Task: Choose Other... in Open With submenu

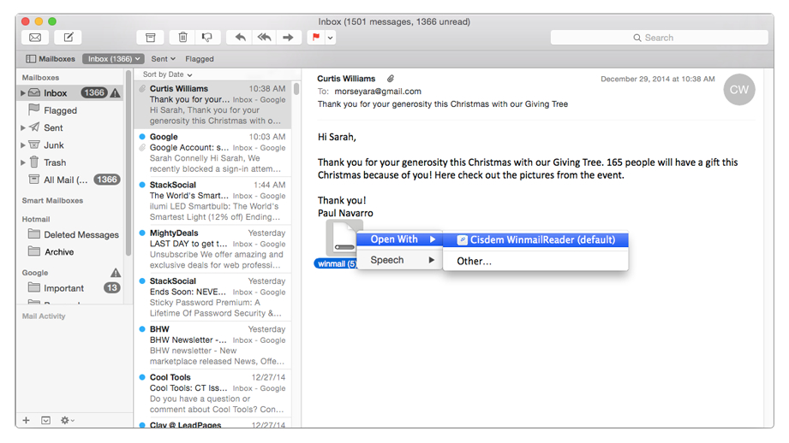Action: pos(535,261)
